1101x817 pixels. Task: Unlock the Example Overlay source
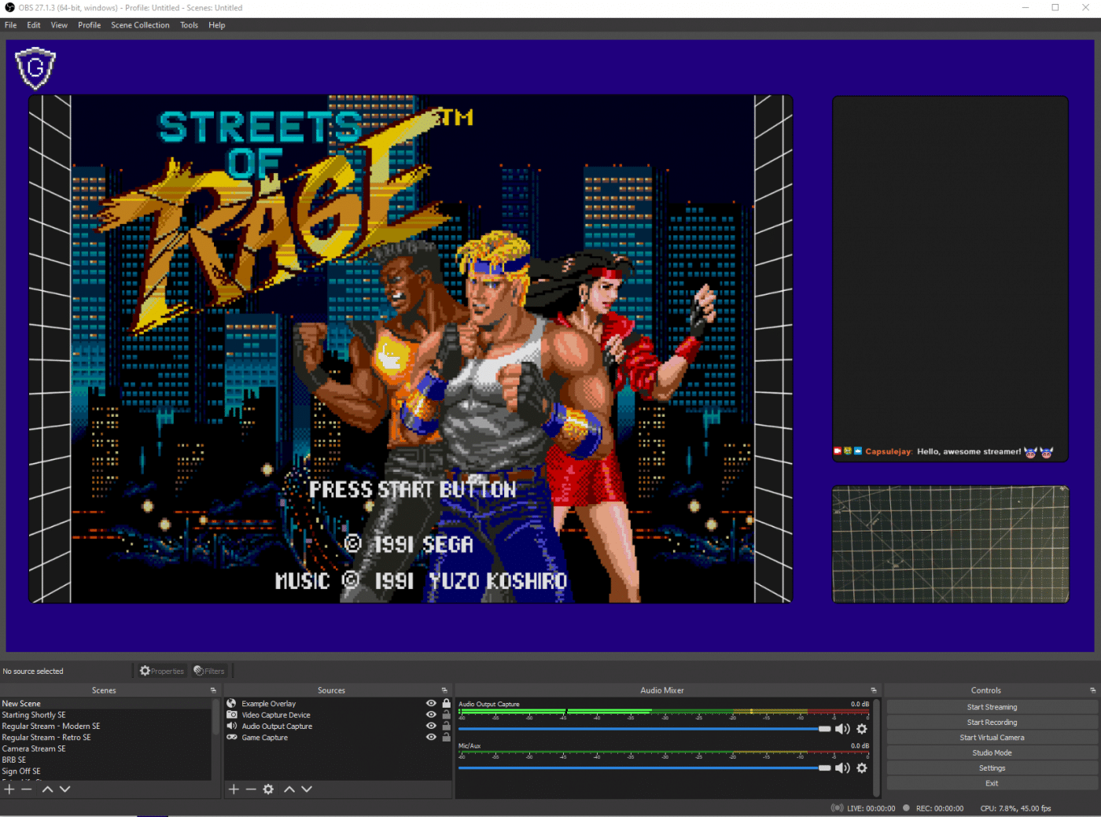[x=447, y=704]
